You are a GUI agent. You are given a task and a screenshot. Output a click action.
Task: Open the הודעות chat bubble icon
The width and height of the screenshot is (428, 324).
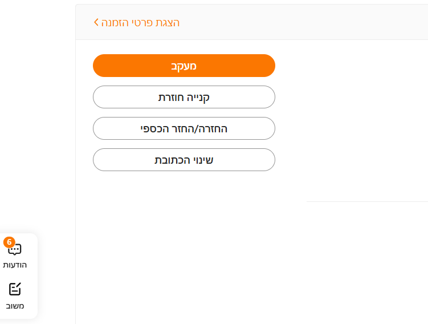tap(15, 250)
